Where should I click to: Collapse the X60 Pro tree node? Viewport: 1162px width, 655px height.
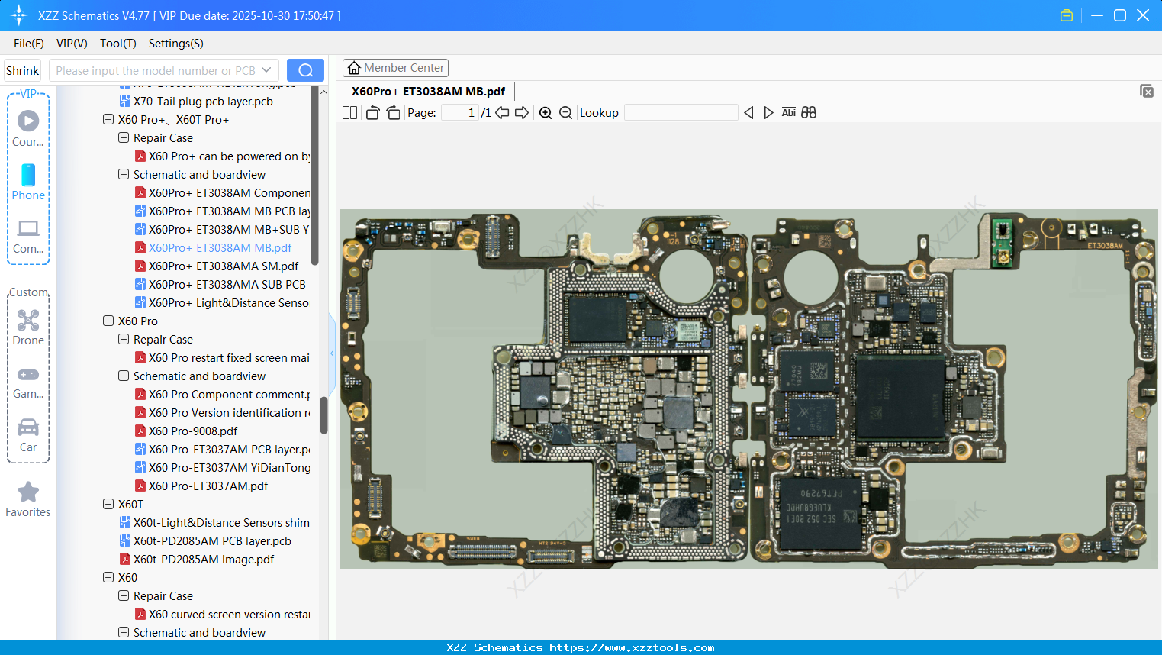108,321
